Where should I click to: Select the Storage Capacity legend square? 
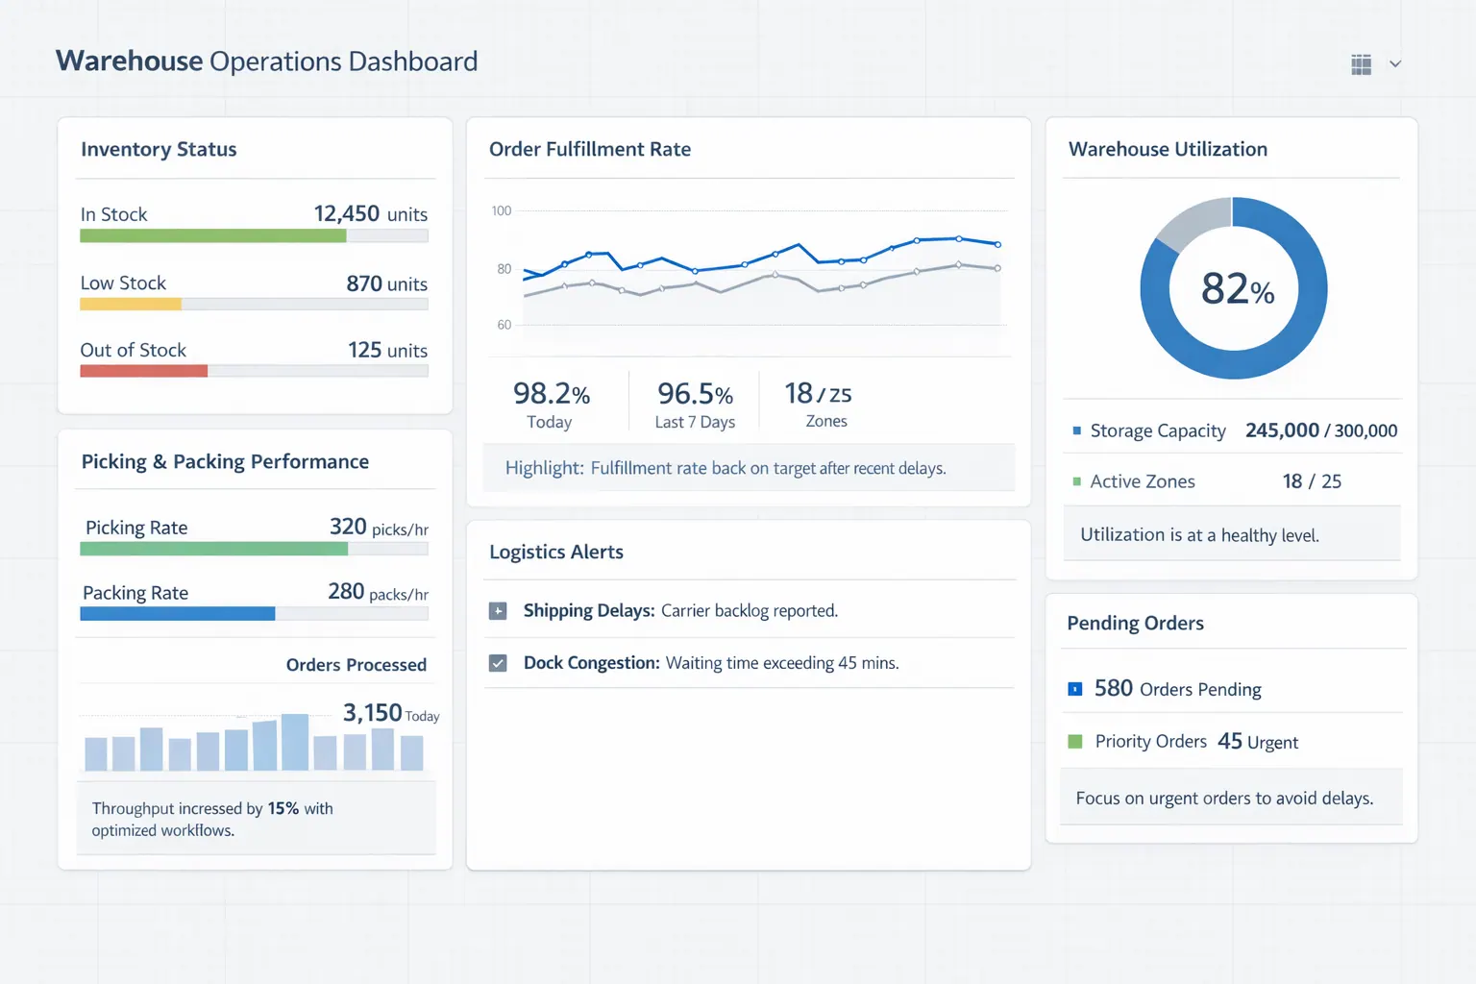tap(1075, 431)
